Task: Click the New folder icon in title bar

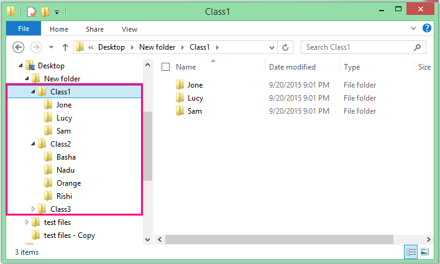Action: coord(45,12)
